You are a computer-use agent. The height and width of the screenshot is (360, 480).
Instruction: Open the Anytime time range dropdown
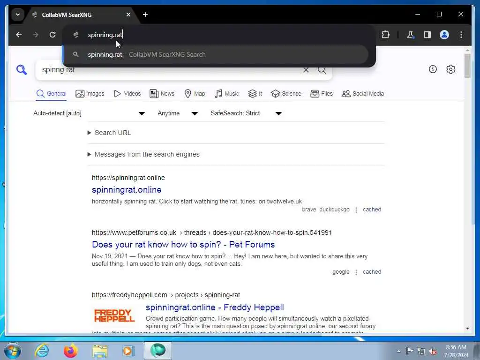178,113
